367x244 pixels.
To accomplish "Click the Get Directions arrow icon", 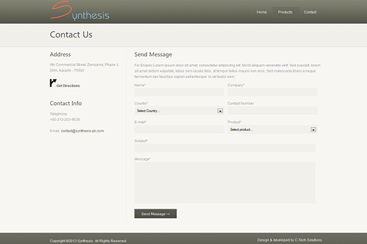I will pos(53,83).
